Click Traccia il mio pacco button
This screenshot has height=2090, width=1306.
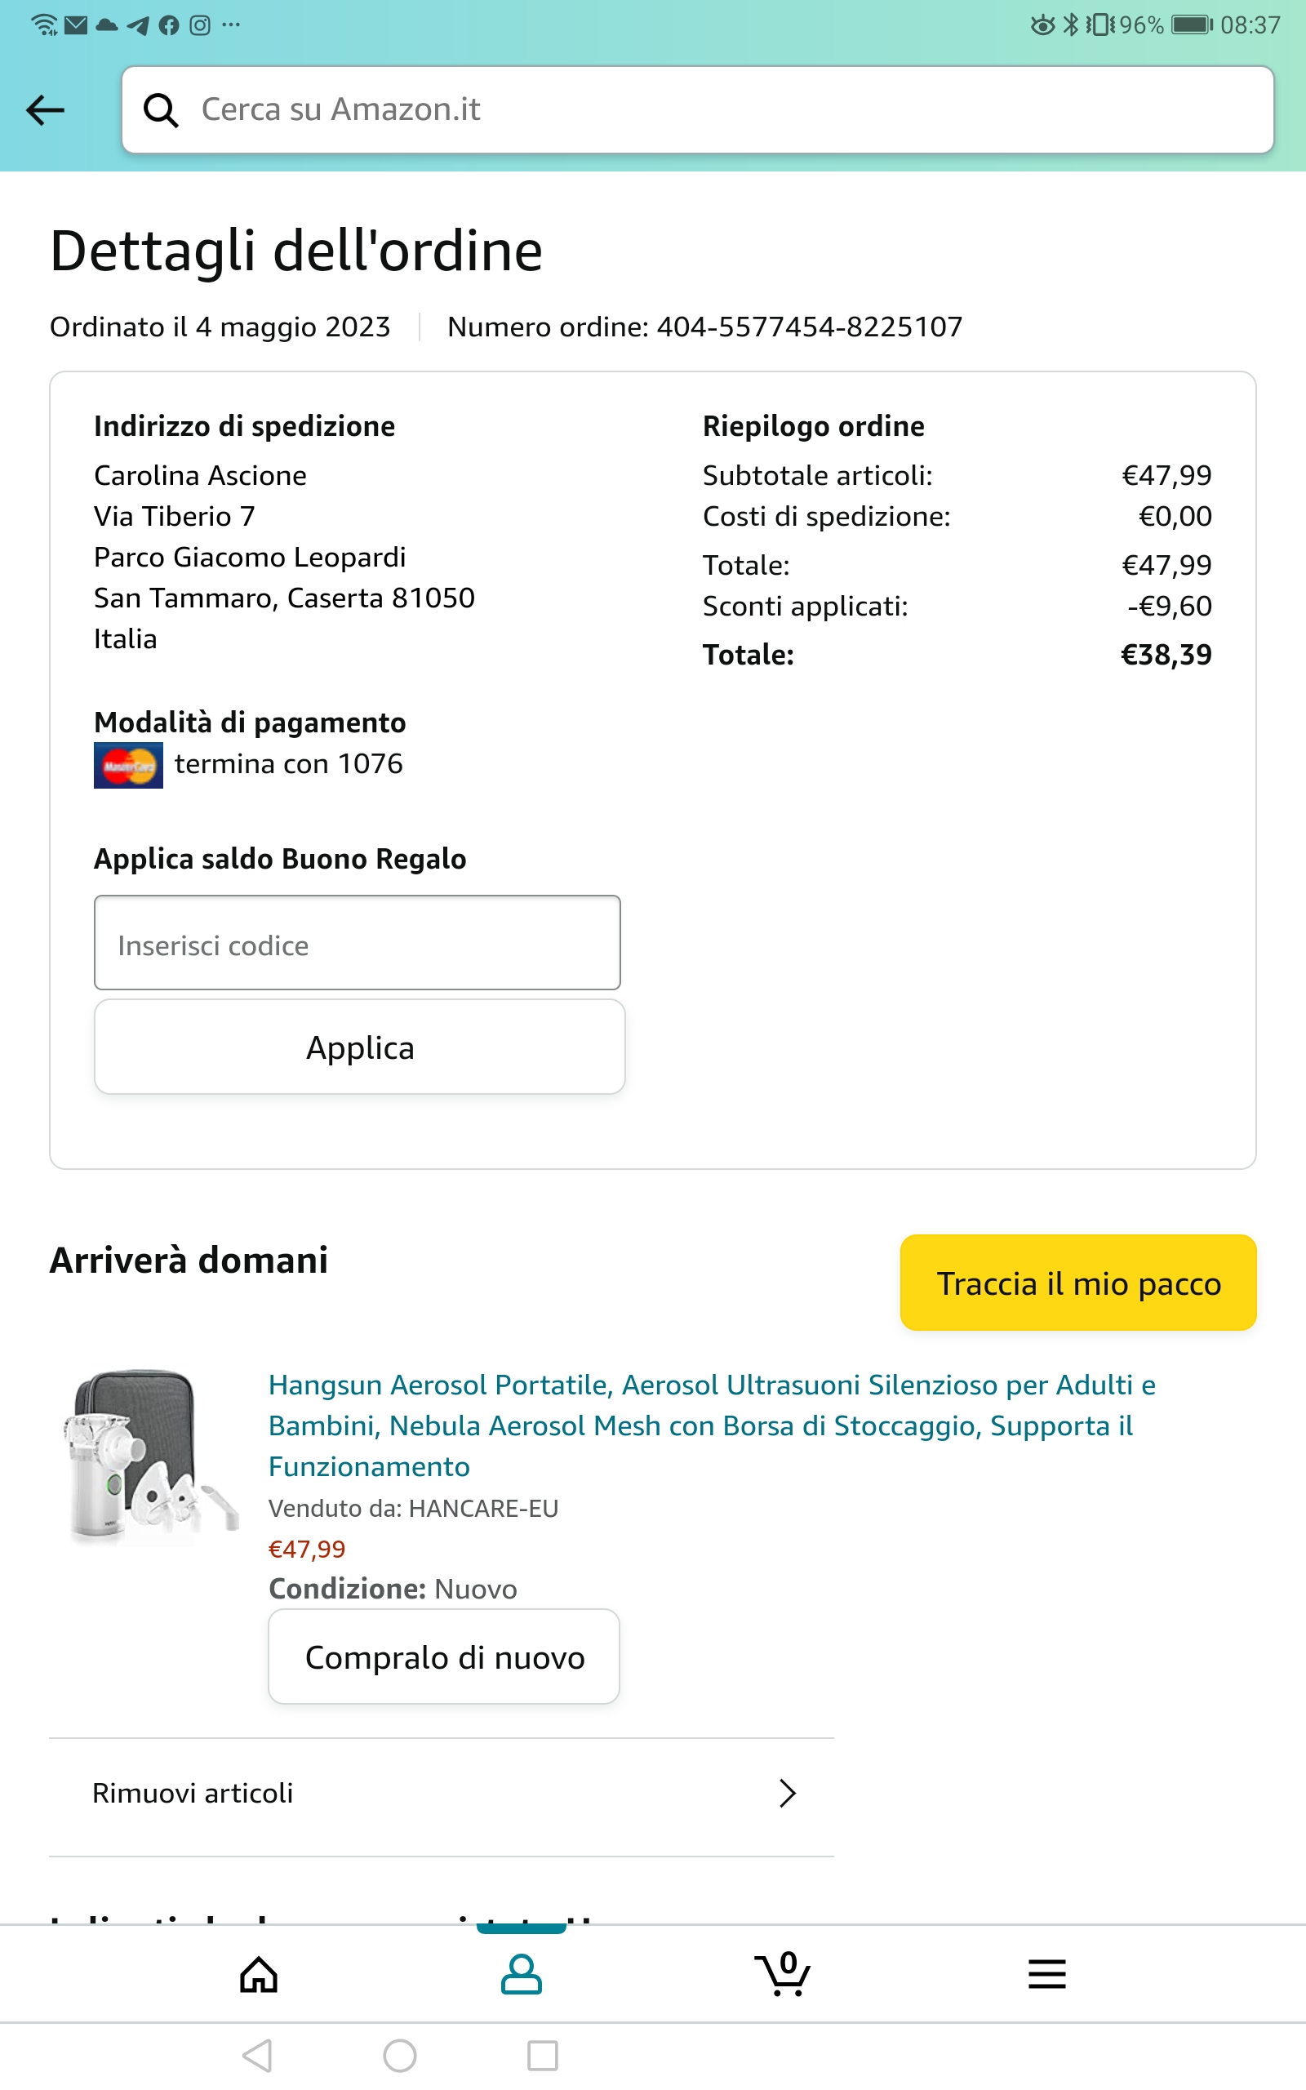coord(1078,1283)
